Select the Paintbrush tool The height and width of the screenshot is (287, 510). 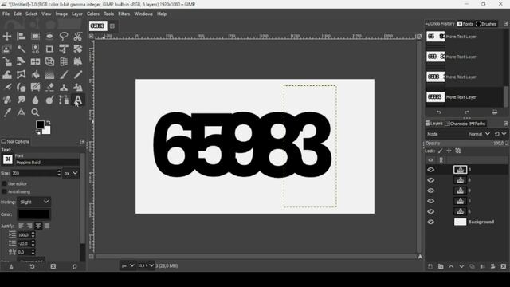[x=64, y=74]
